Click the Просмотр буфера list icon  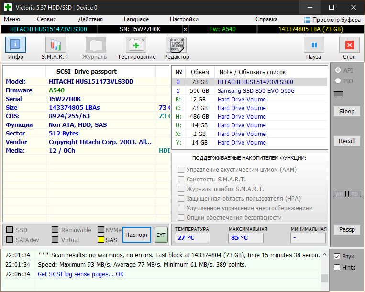point(307,20)
